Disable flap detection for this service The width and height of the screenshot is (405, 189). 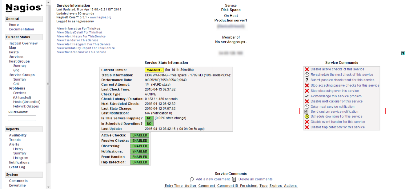(337, 127)
